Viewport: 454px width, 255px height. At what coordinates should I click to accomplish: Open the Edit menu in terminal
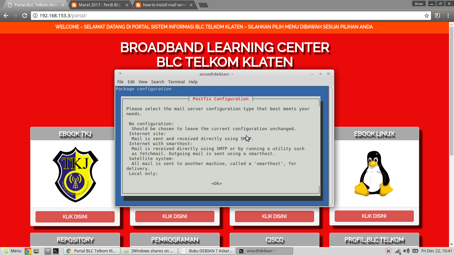131,82
